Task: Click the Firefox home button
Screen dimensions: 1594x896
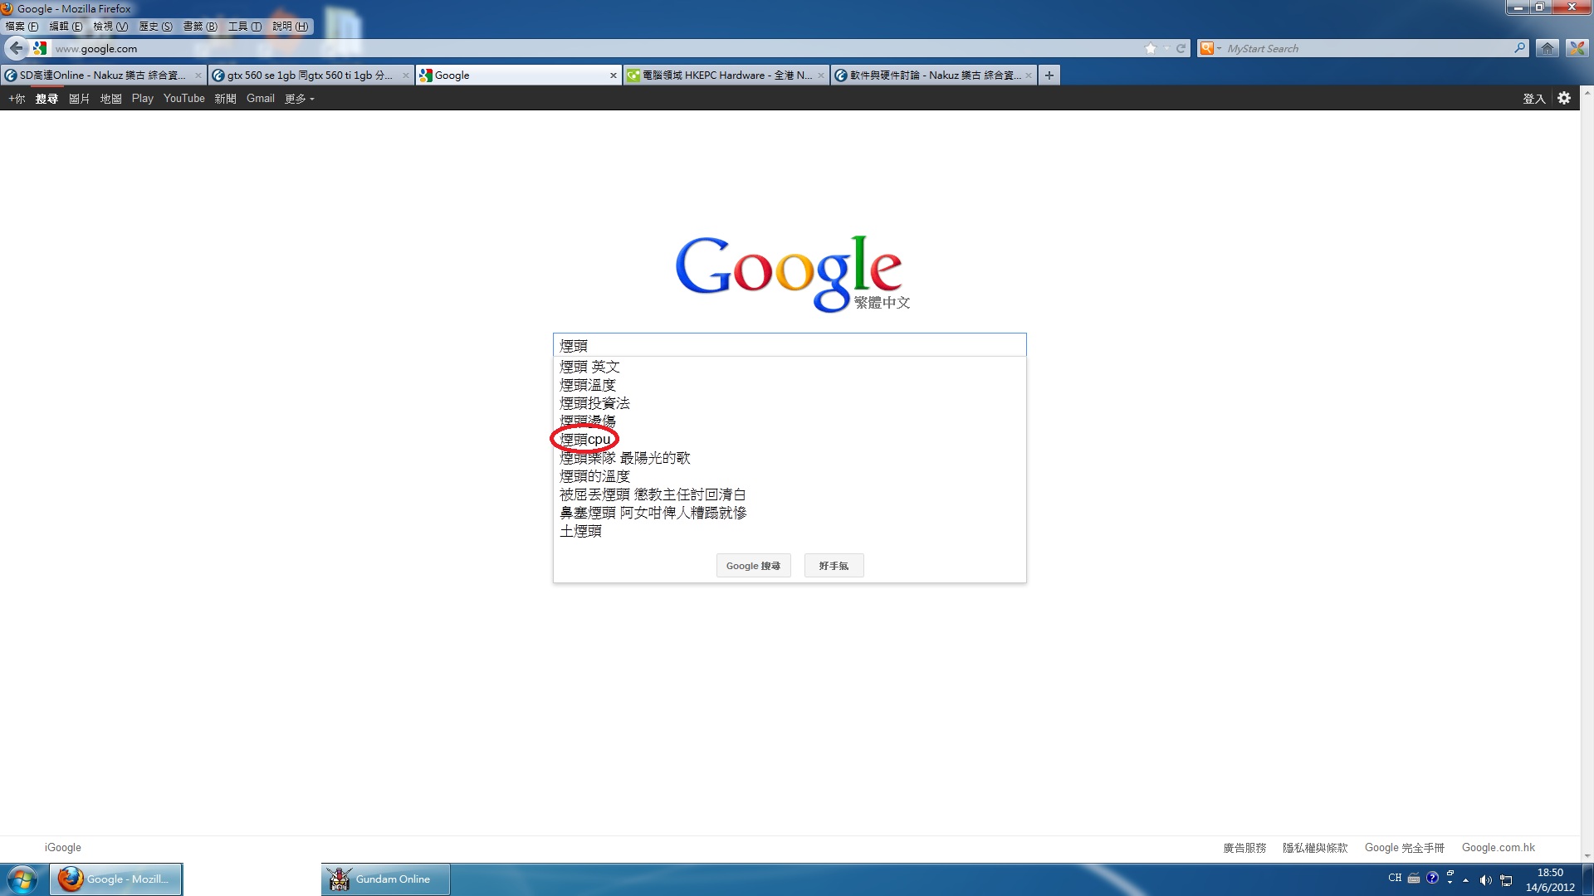Action: (x=1547, y=48)
